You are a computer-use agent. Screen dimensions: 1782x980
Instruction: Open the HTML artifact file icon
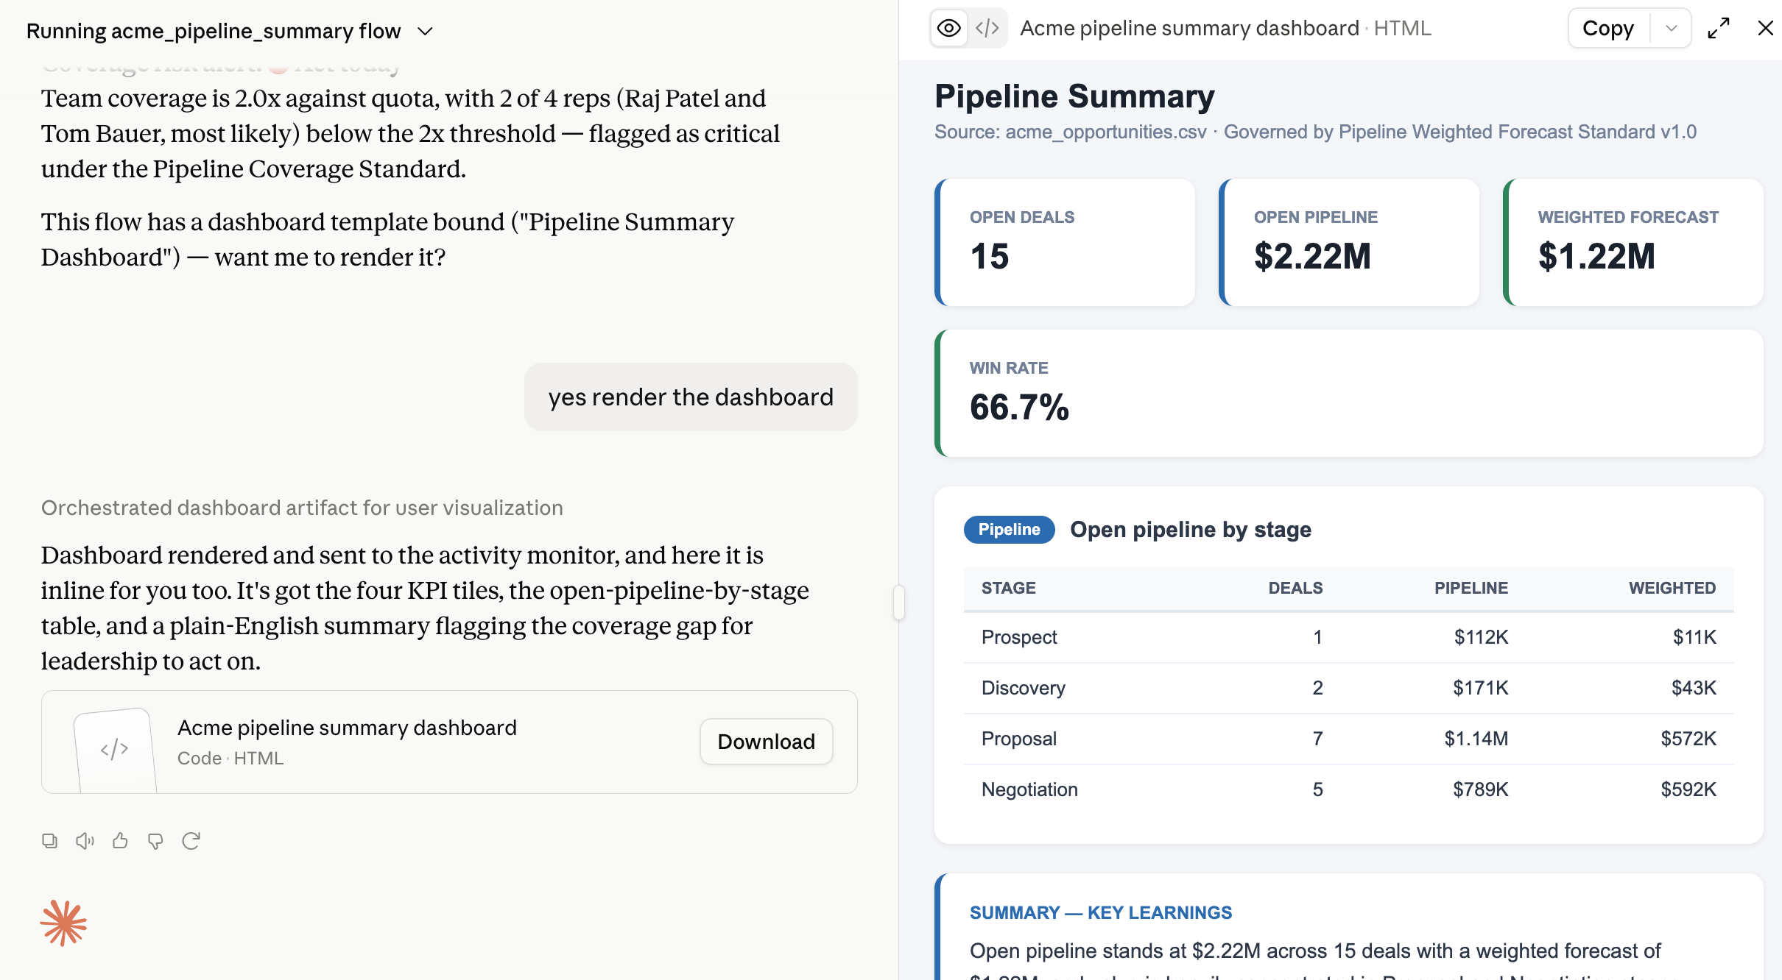pyautogui.click(x=115, y=749)
